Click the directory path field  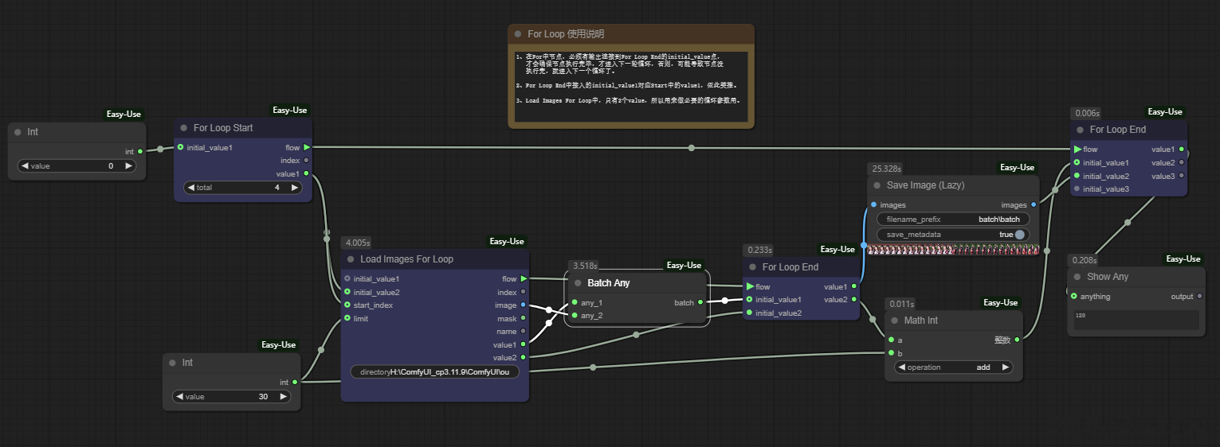[x=434, y=372]
